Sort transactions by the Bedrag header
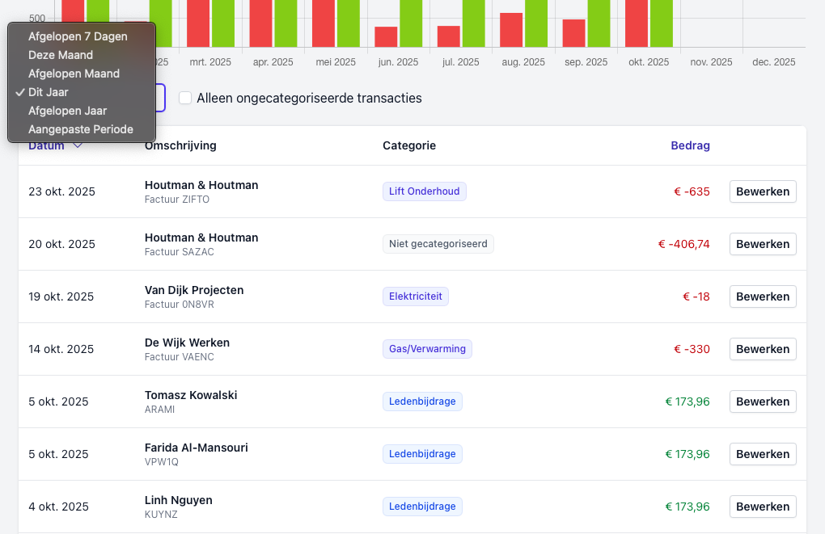The height and width of the screenshot is (534, 825). coord(690,145)
